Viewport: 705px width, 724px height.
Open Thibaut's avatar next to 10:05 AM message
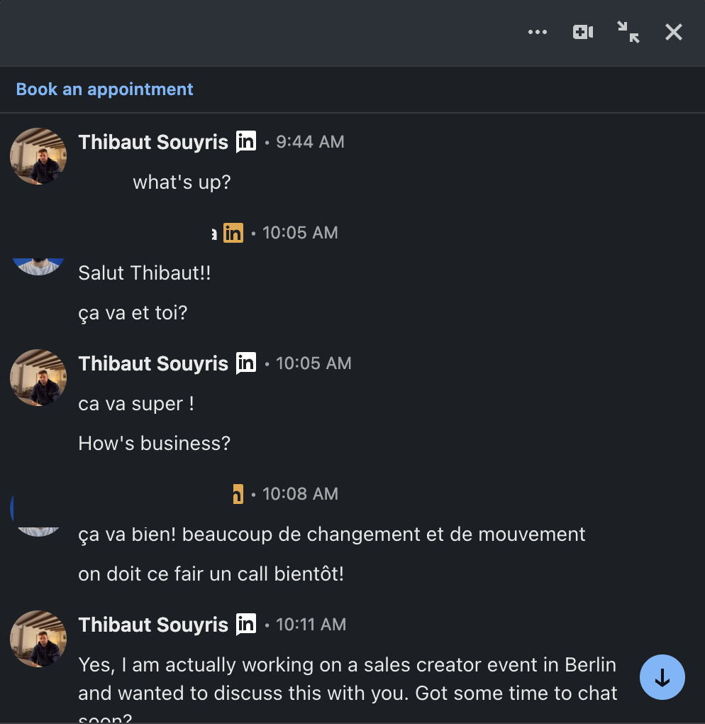coord(38,378)
